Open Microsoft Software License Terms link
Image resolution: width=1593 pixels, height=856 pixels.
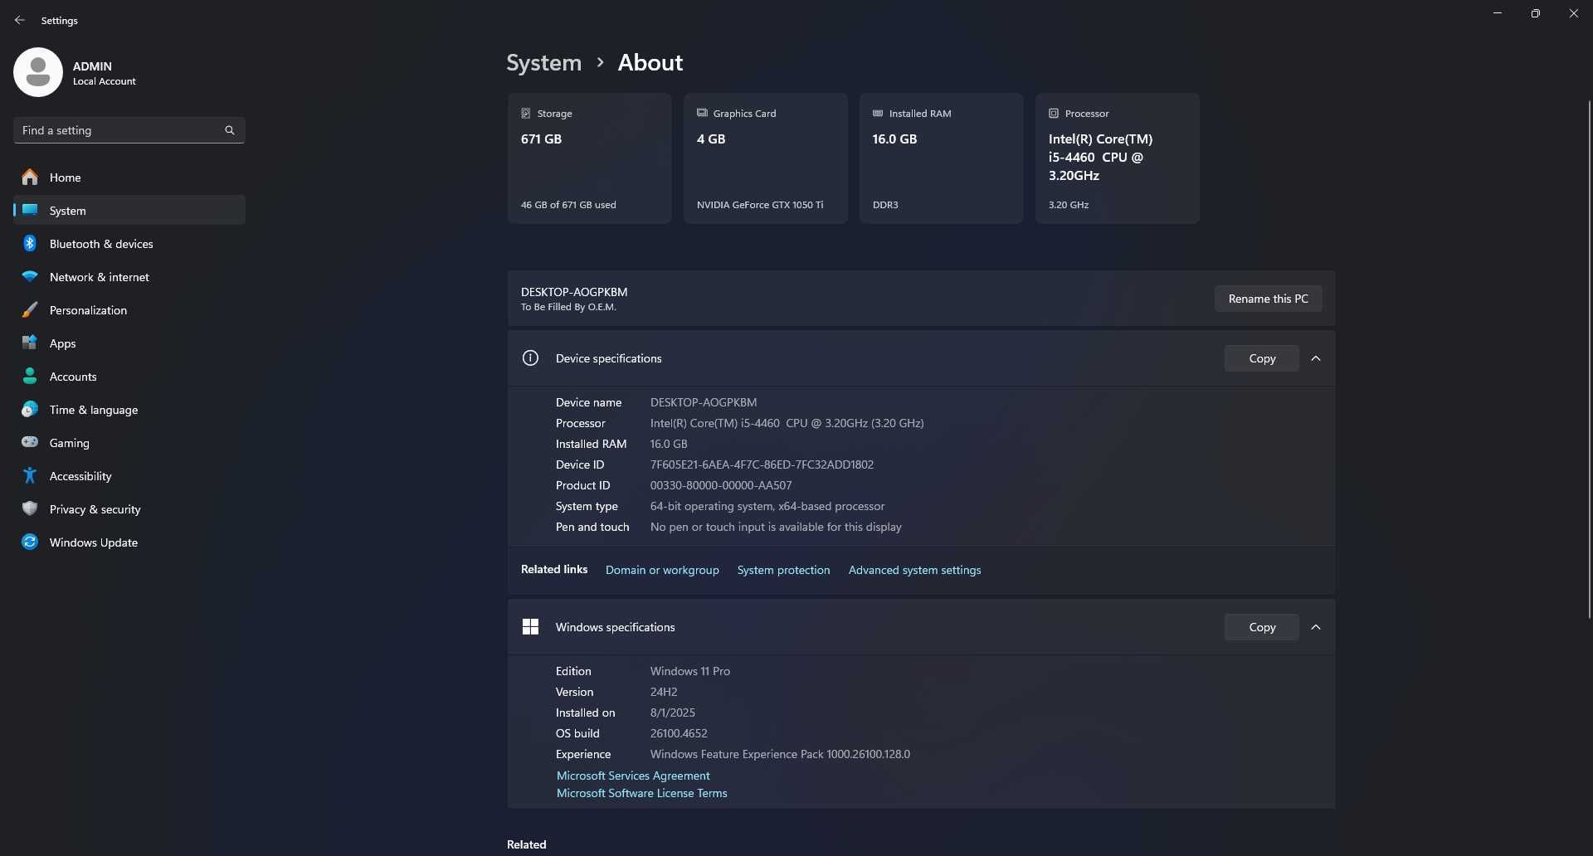tap(641, 793)
